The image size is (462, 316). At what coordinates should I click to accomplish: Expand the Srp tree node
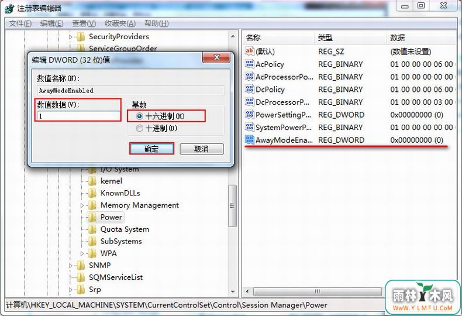coord(71,290)
